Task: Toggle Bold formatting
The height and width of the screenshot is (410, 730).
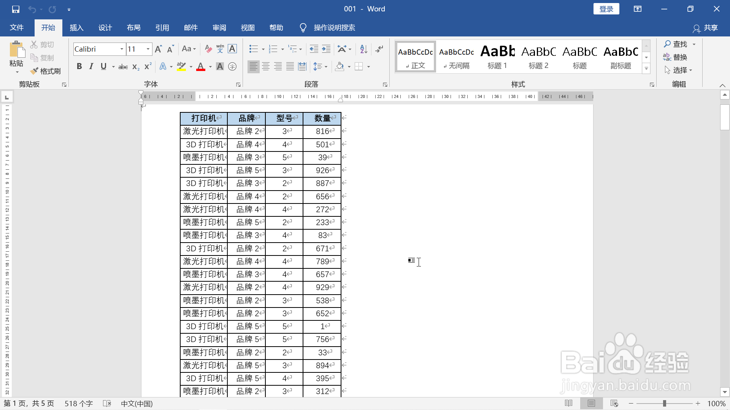Action: click(79, 66)
